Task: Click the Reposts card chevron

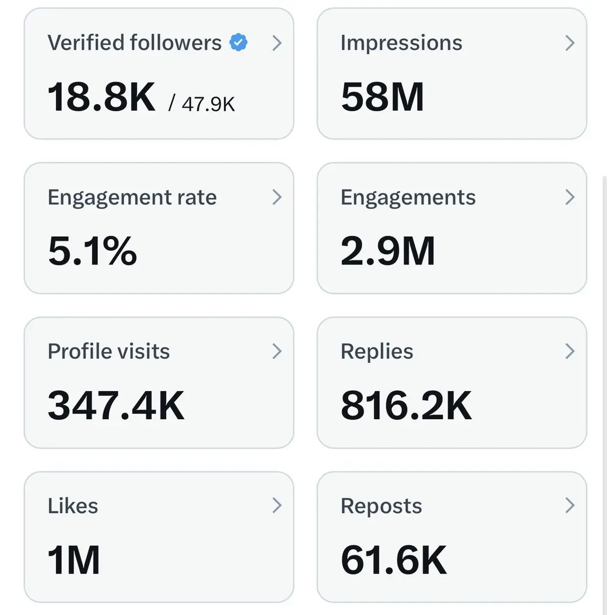Action: tap(569, 506)
